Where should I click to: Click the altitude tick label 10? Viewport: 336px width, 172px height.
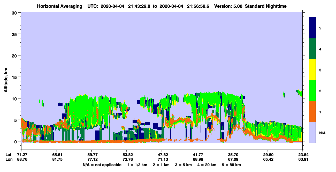[15, 99]
